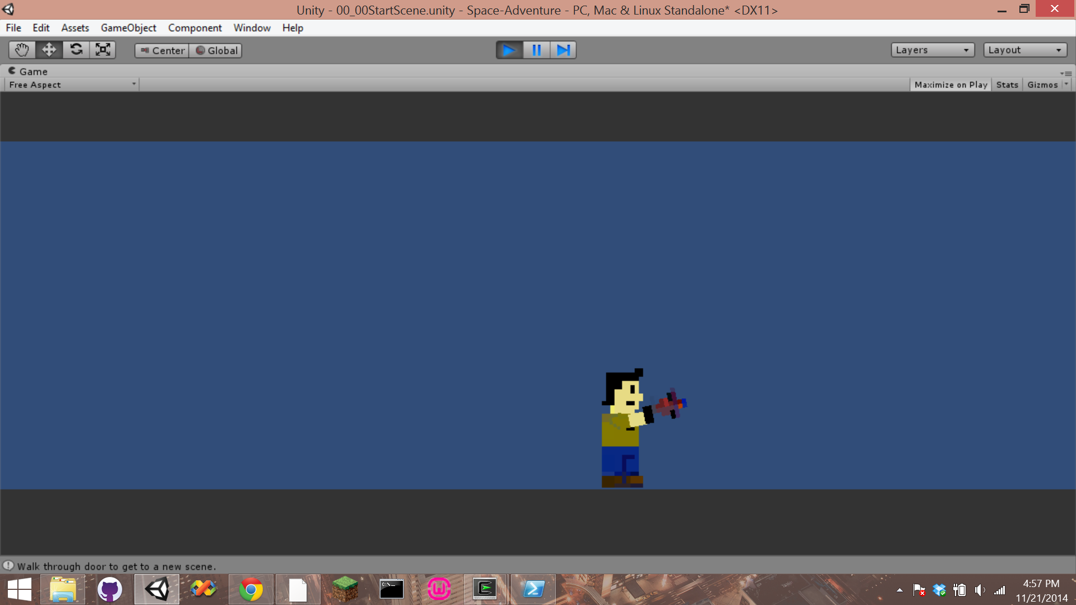Select the Scale tool
Image resolution: width=1076 pixels, height=605 pixels.
pyautogui.click(x=103, y=50)
